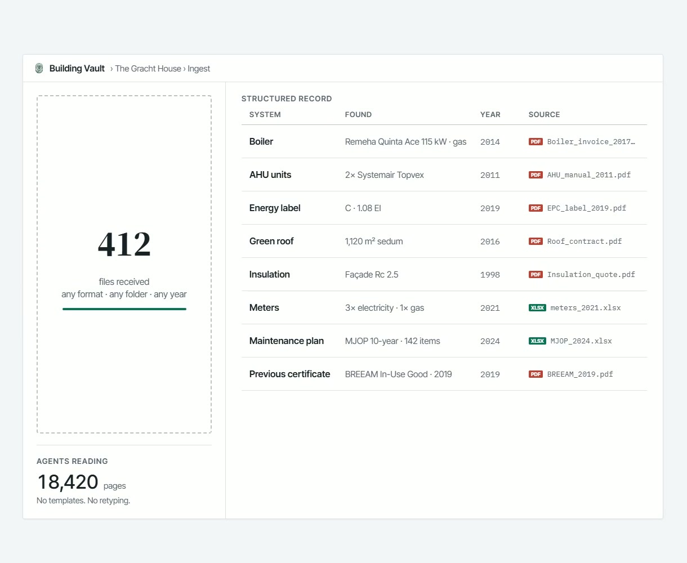Click the XLSX icon beside MJOP_2024.xlsx
The height and width of the screenshot is (563, 687).
[537, 341]
